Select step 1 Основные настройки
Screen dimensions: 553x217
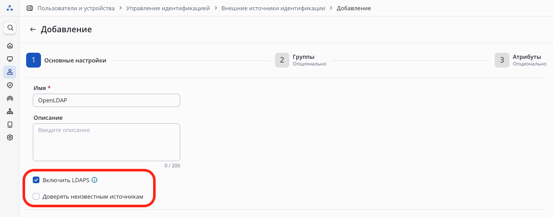coord(33,60)
